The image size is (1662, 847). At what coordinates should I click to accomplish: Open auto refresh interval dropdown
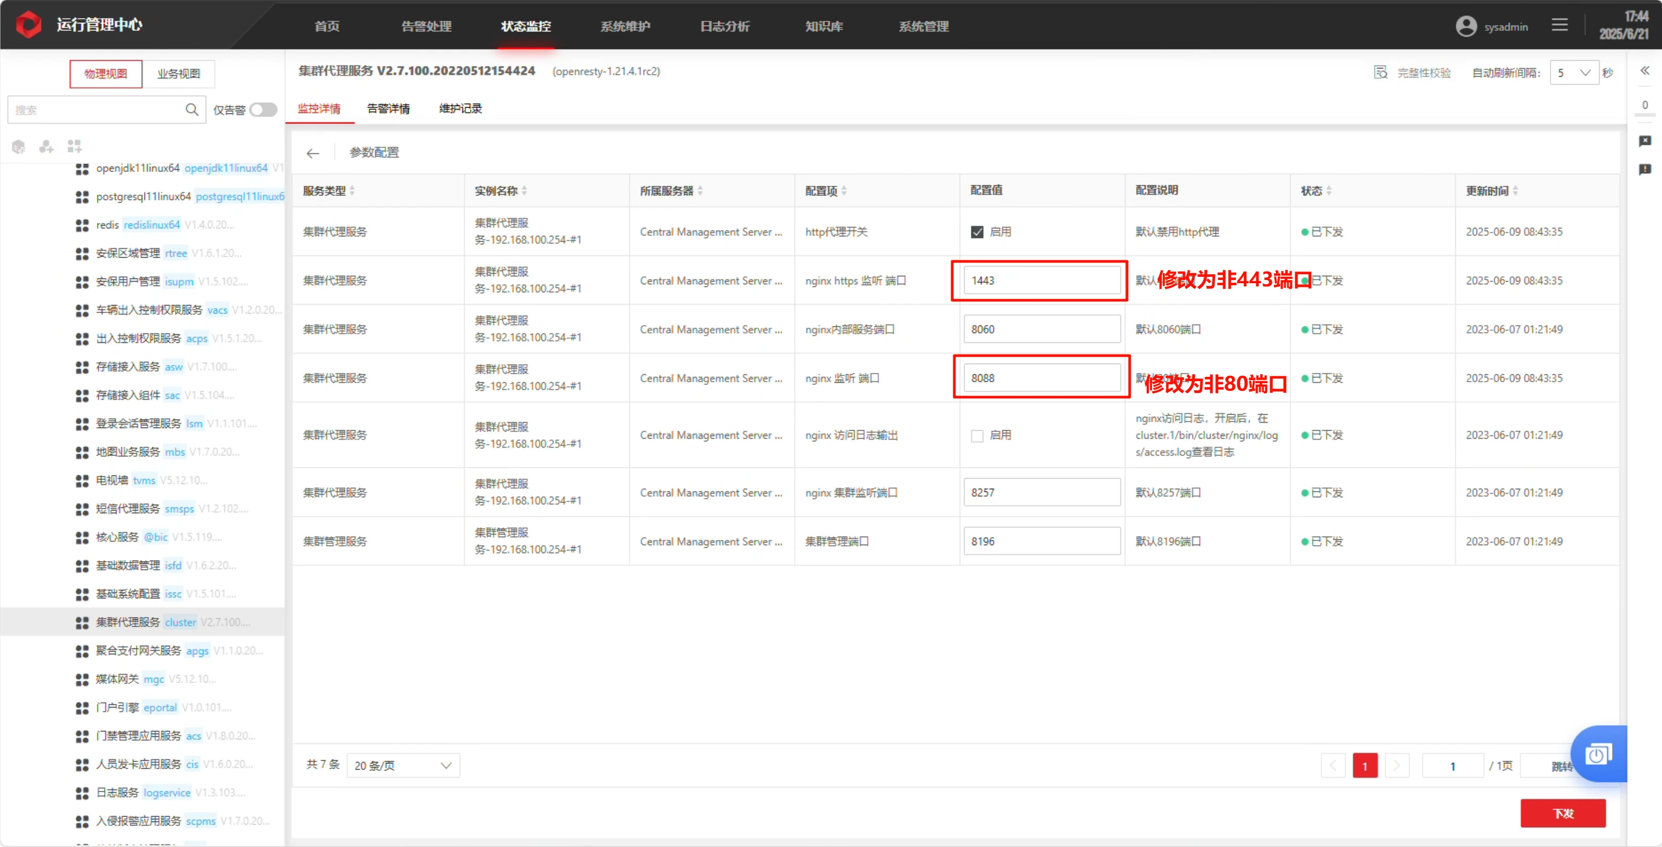click(1574, 73)
